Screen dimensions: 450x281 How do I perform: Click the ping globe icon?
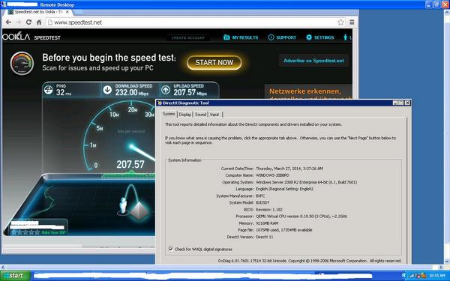48,90
